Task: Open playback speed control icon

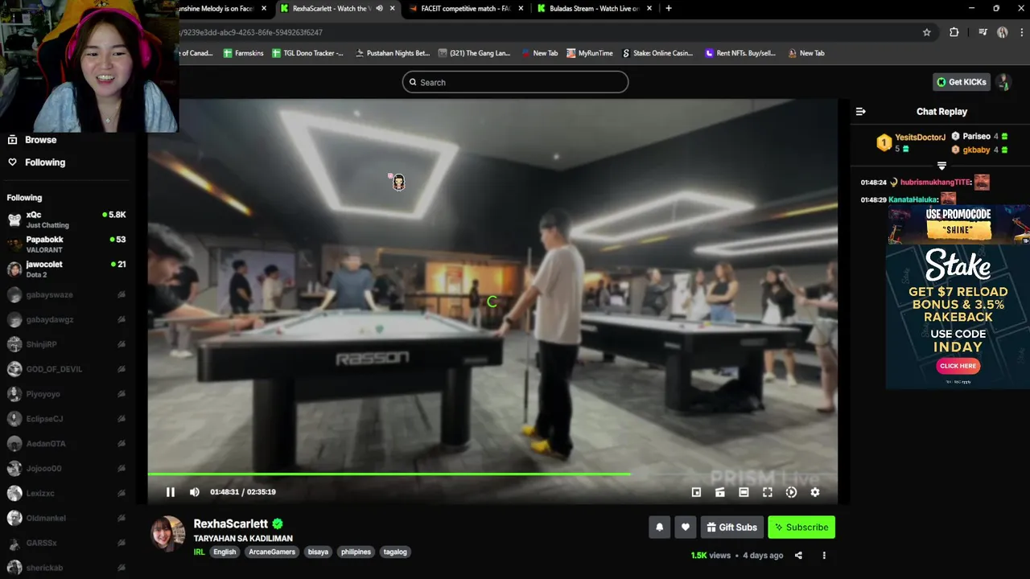Action: tap(791, 492)
